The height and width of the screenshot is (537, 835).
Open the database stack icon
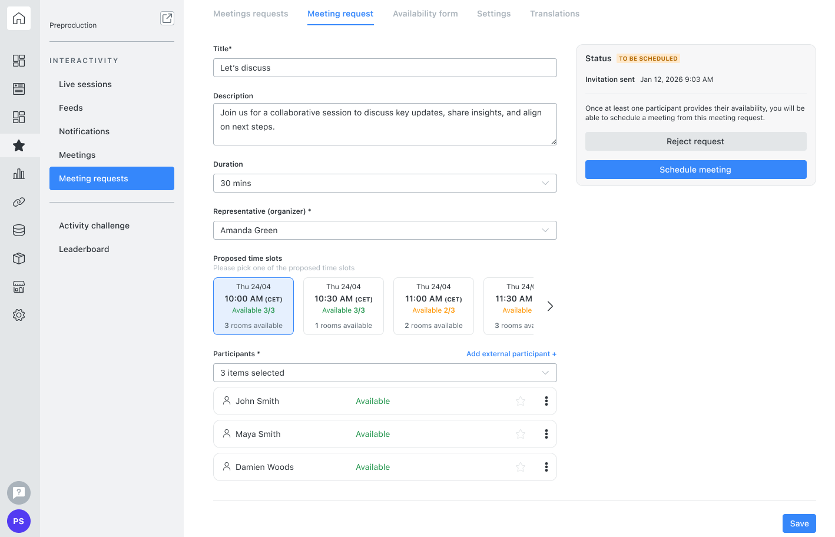(19, 230)
